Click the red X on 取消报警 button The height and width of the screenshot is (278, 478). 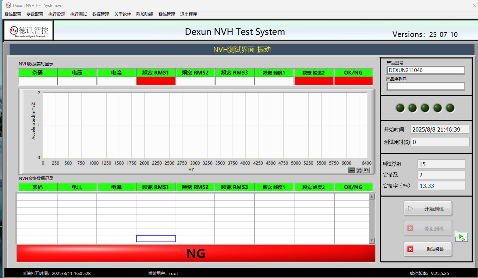click(x=410, y=249)
